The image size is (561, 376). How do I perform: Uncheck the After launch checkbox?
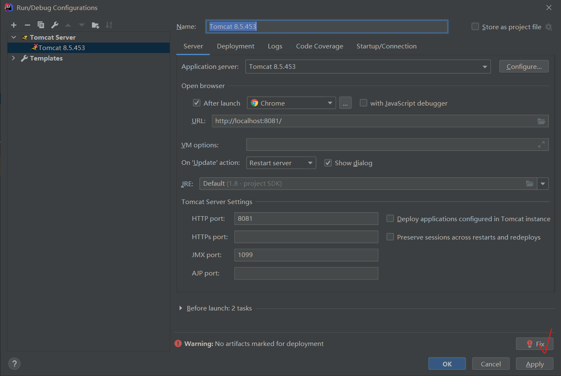[196, 103]
